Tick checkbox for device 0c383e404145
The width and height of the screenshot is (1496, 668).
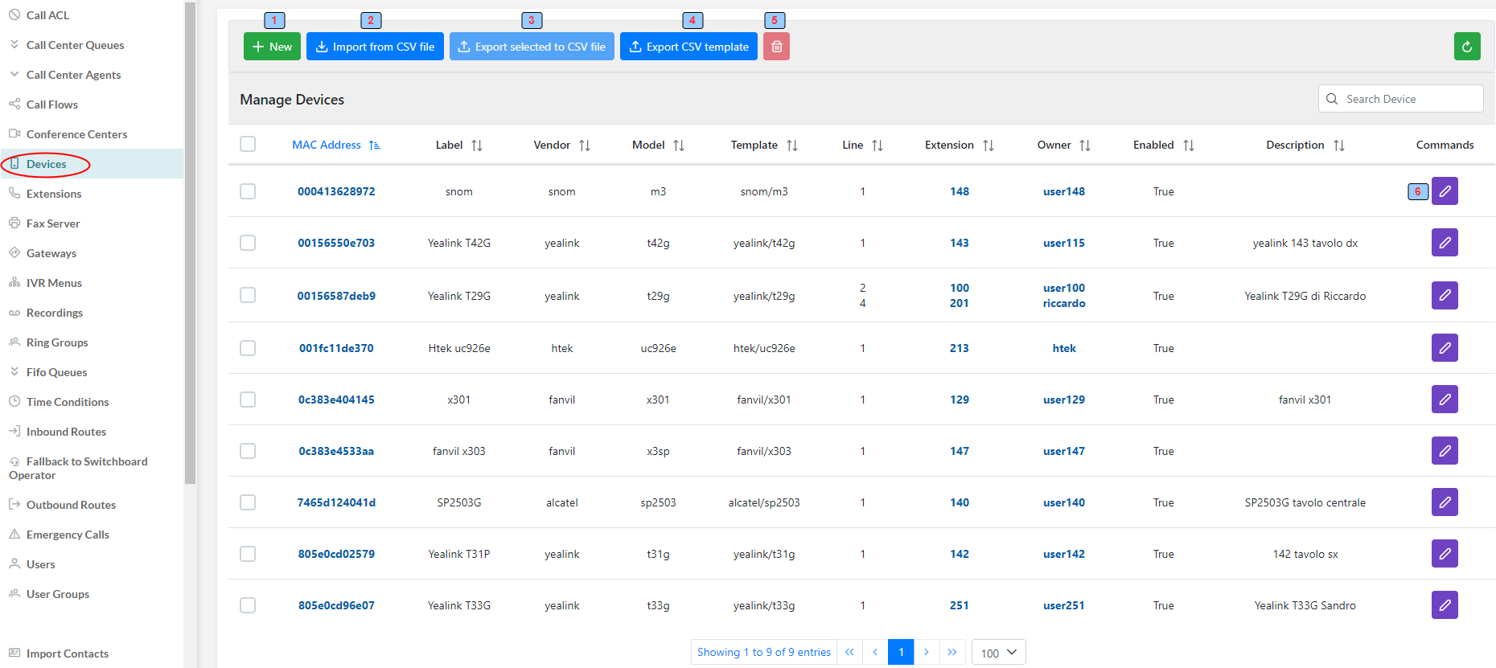point(248,400)
